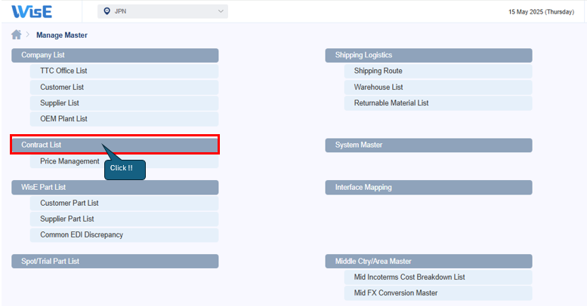Open Customer List
This screenshot has width=587, height=306.
click(x=125, y=87)
